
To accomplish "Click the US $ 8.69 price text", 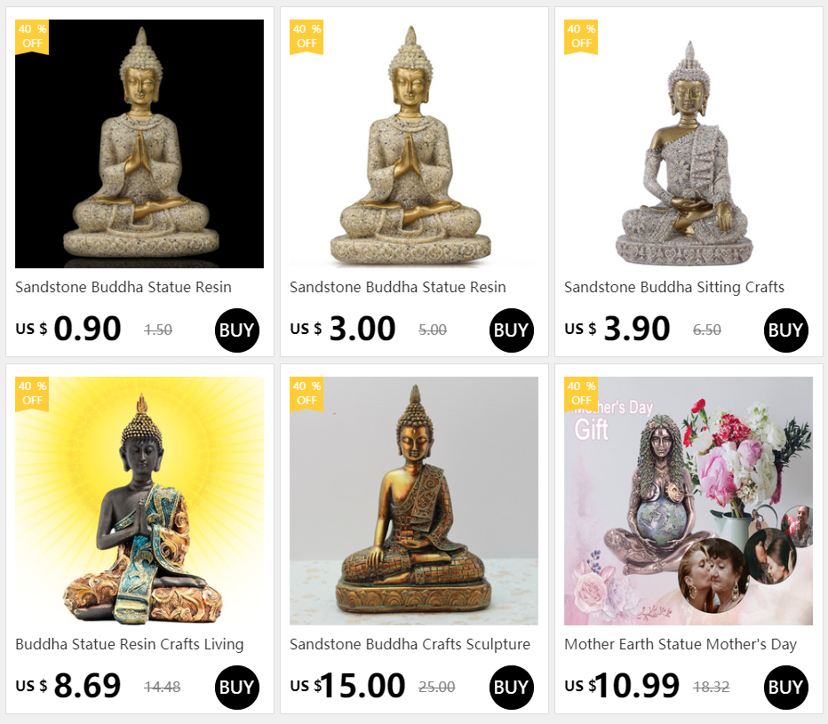I will 68,686.
